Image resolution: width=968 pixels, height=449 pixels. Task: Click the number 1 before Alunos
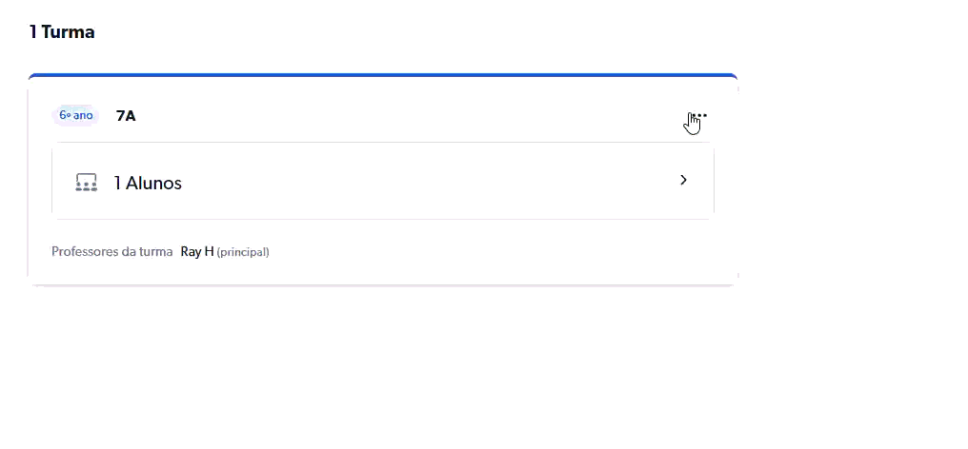pos(117,183)
